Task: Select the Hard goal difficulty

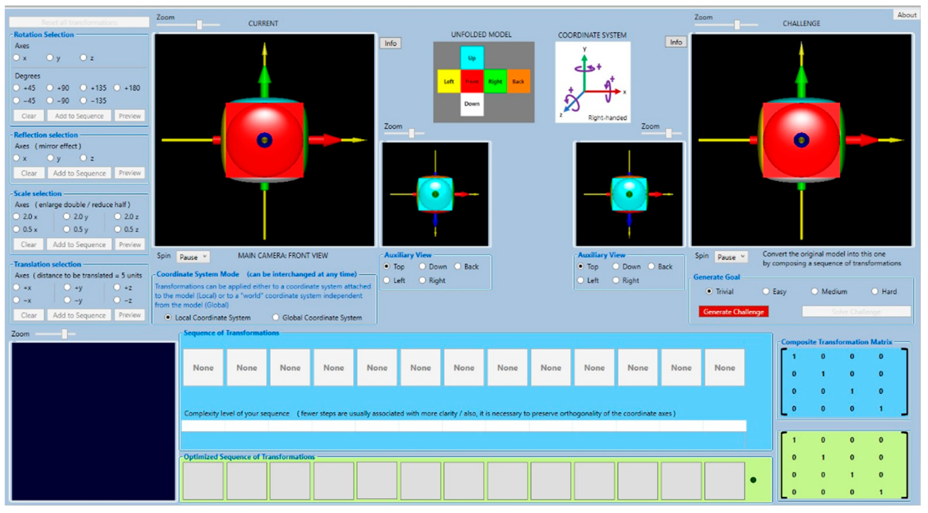Action: coord(875,292)
